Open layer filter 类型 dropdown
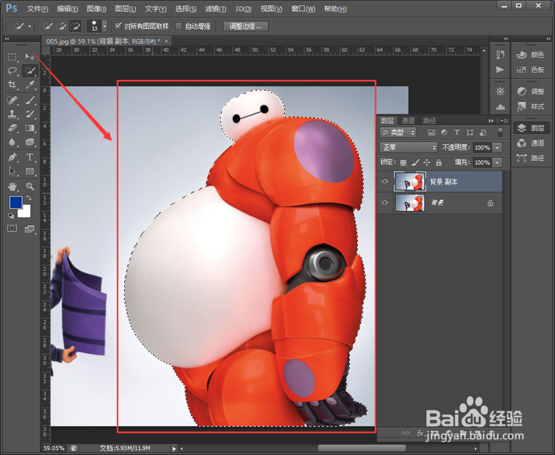The width and height of the screenshot is (555, 455). (398, 132)
